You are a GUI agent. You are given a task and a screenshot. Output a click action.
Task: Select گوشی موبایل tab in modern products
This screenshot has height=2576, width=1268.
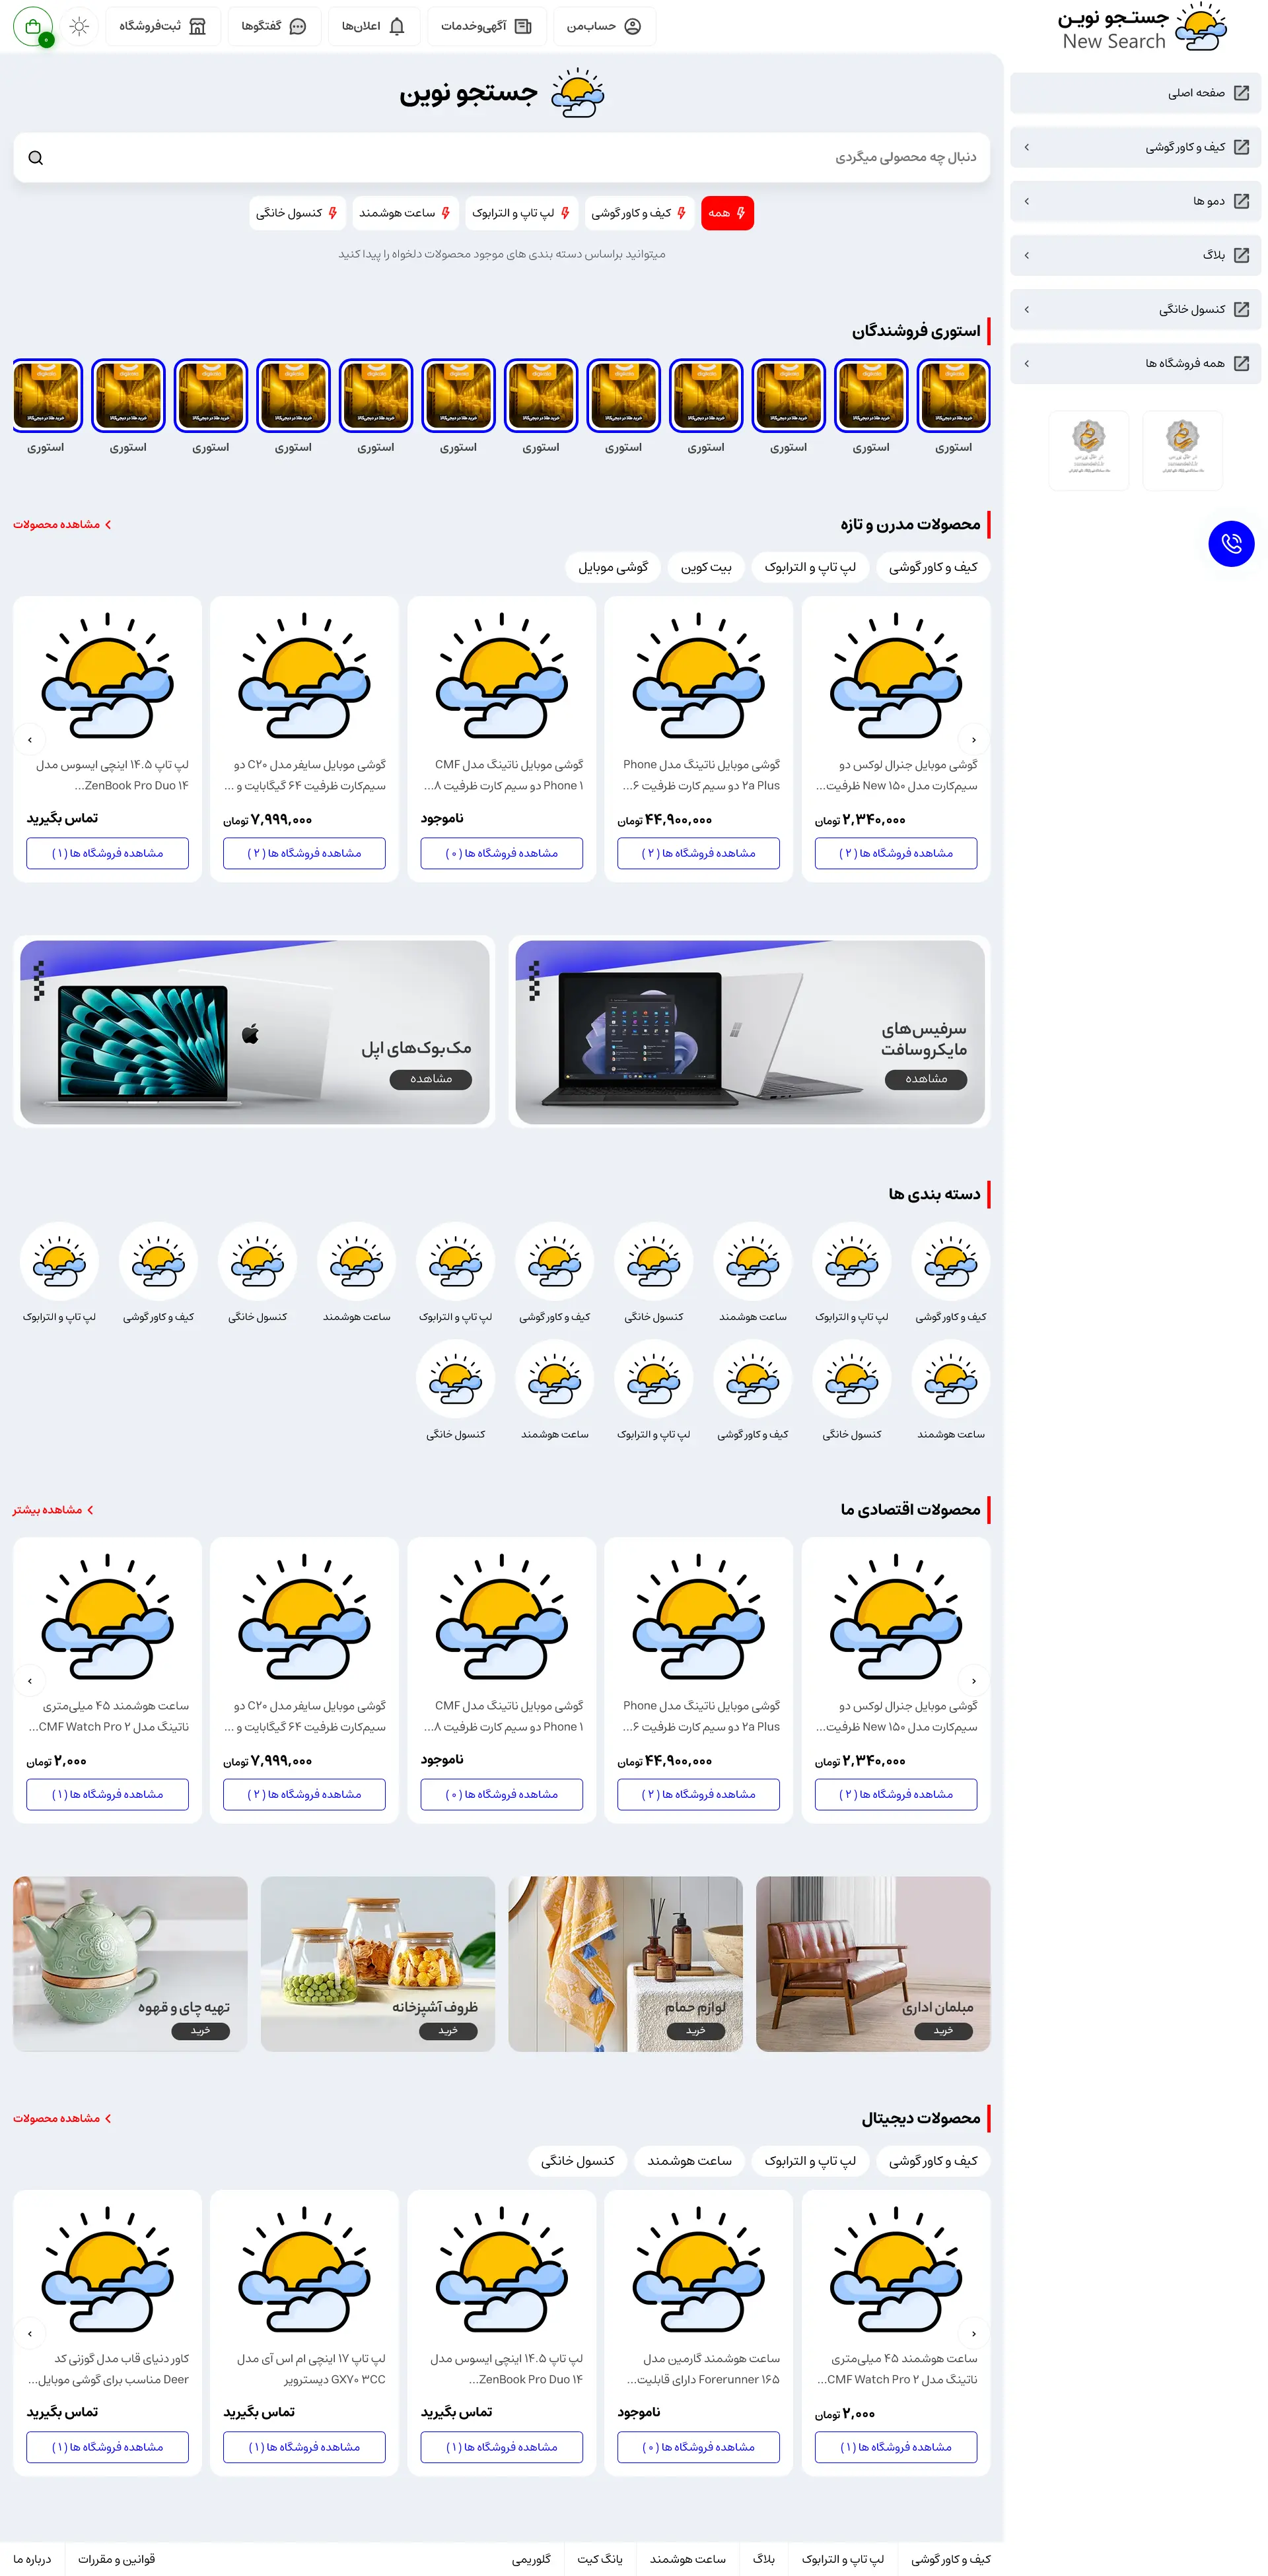click(x=612, y=567)
